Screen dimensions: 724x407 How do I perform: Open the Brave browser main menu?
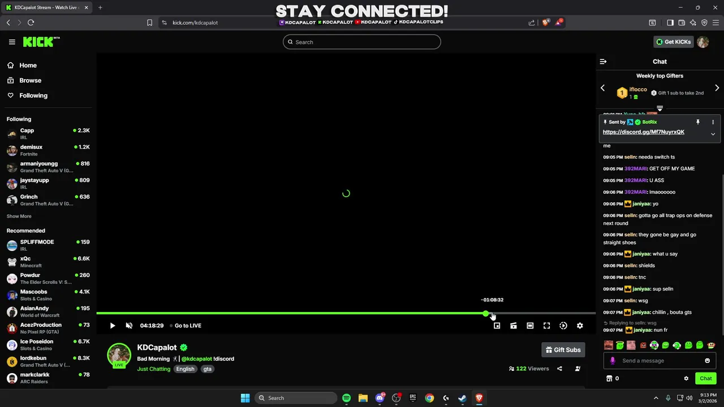[716, 23]
